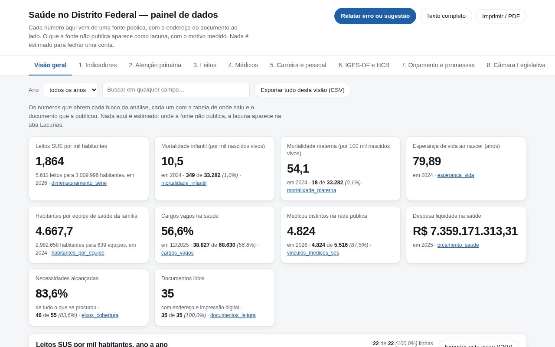This screenshot has width=555, height=347.
Task: Switch to '5. Carreira e pessoal' tab
Action: pyautogui.click(x=298, y=65)
